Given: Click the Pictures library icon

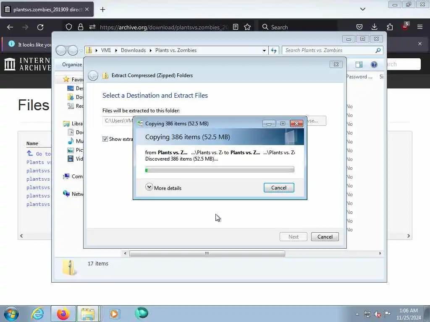Looking at the screenshot, I should (71, 150).
